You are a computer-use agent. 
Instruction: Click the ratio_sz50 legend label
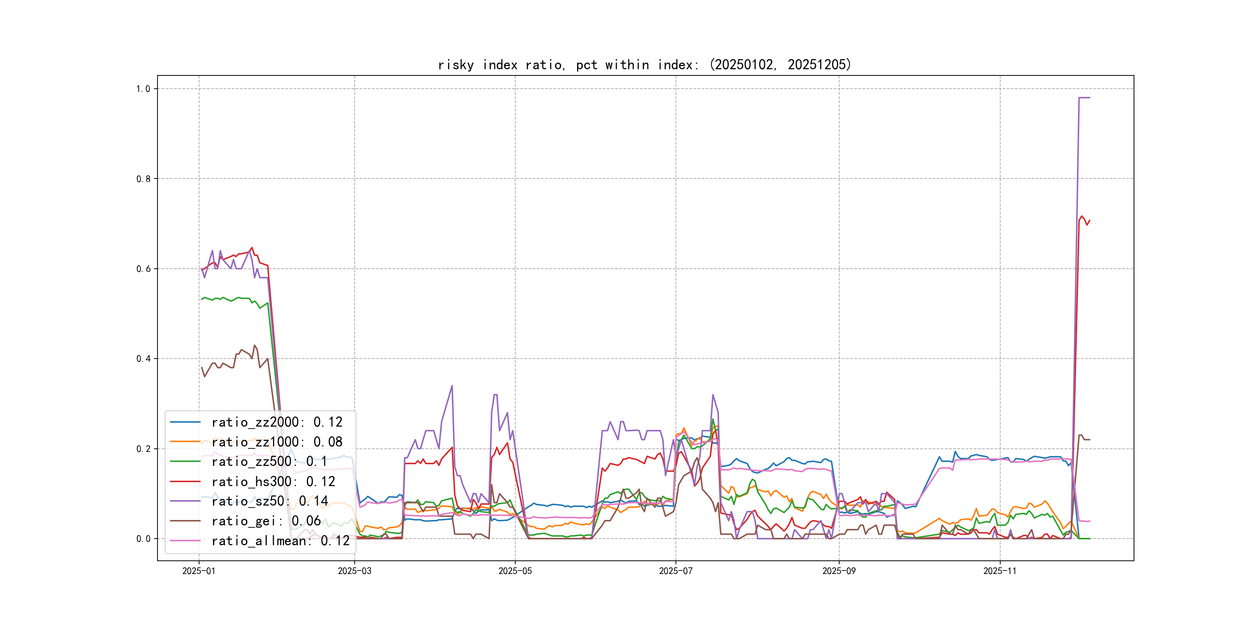[269, 501]
